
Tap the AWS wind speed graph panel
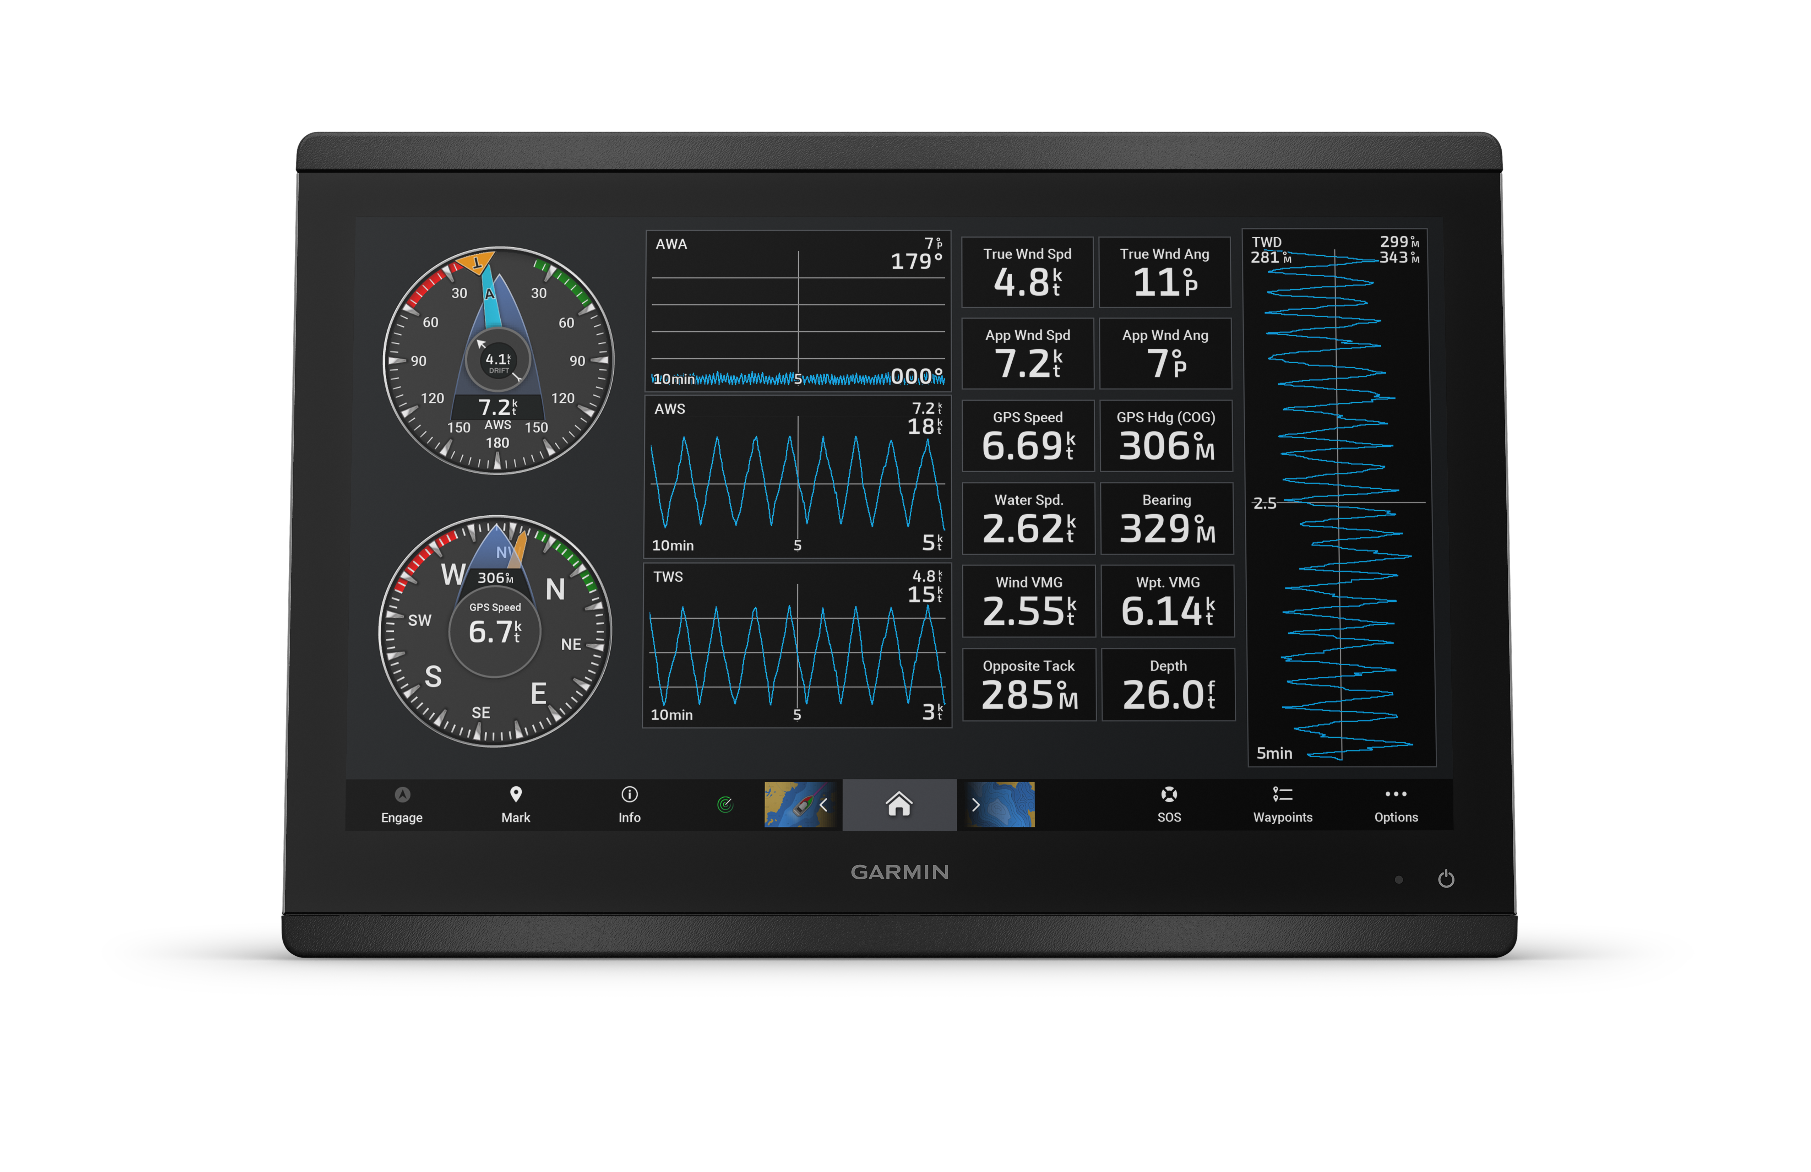pyautogui.click(x=798, y=477)
